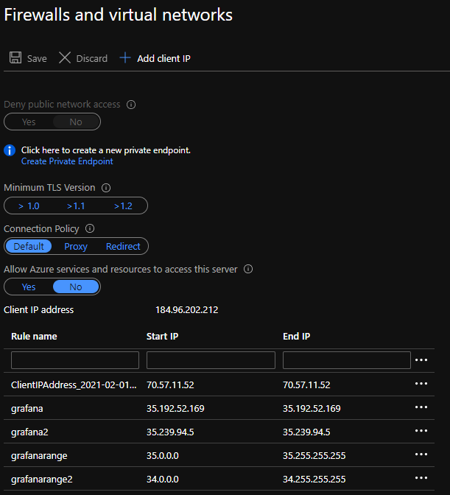Select Redirect connection policy
This screenshot has height=495, width=450.
coord(123,247)
